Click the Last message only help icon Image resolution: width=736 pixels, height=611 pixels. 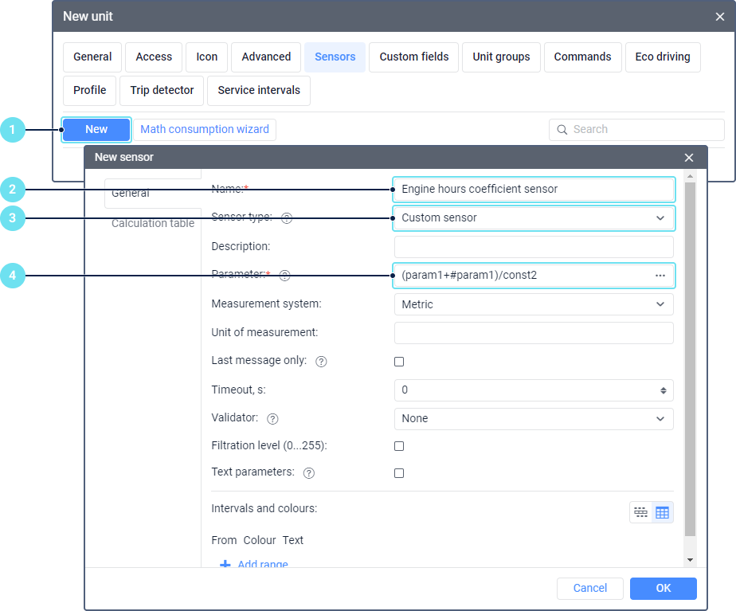pos(321,362)
